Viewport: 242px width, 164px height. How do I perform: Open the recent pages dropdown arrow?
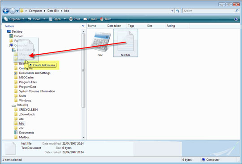[x=17, y=11]
